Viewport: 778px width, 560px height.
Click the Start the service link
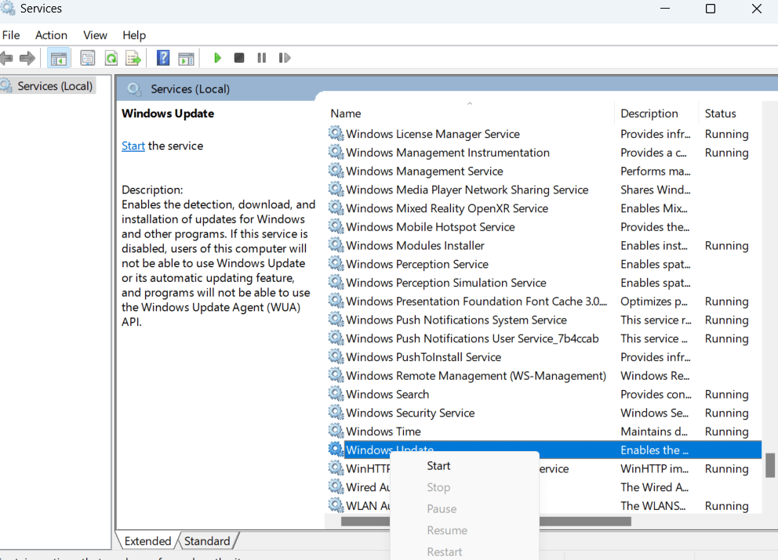(133, 146)
